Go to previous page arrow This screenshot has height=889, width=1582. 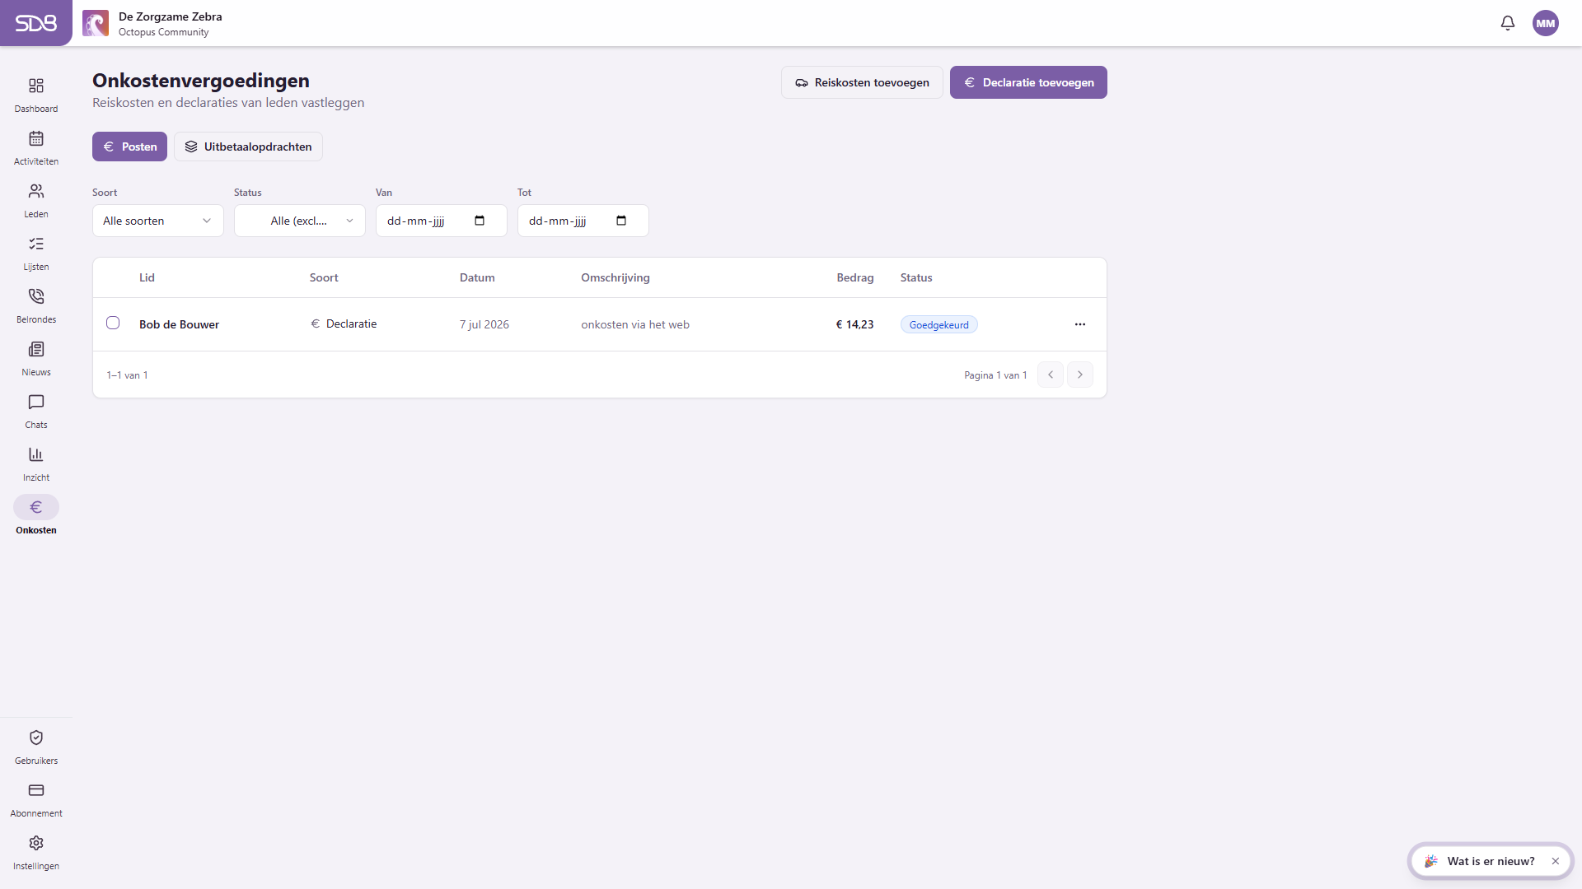click(x=1051, y=375)
